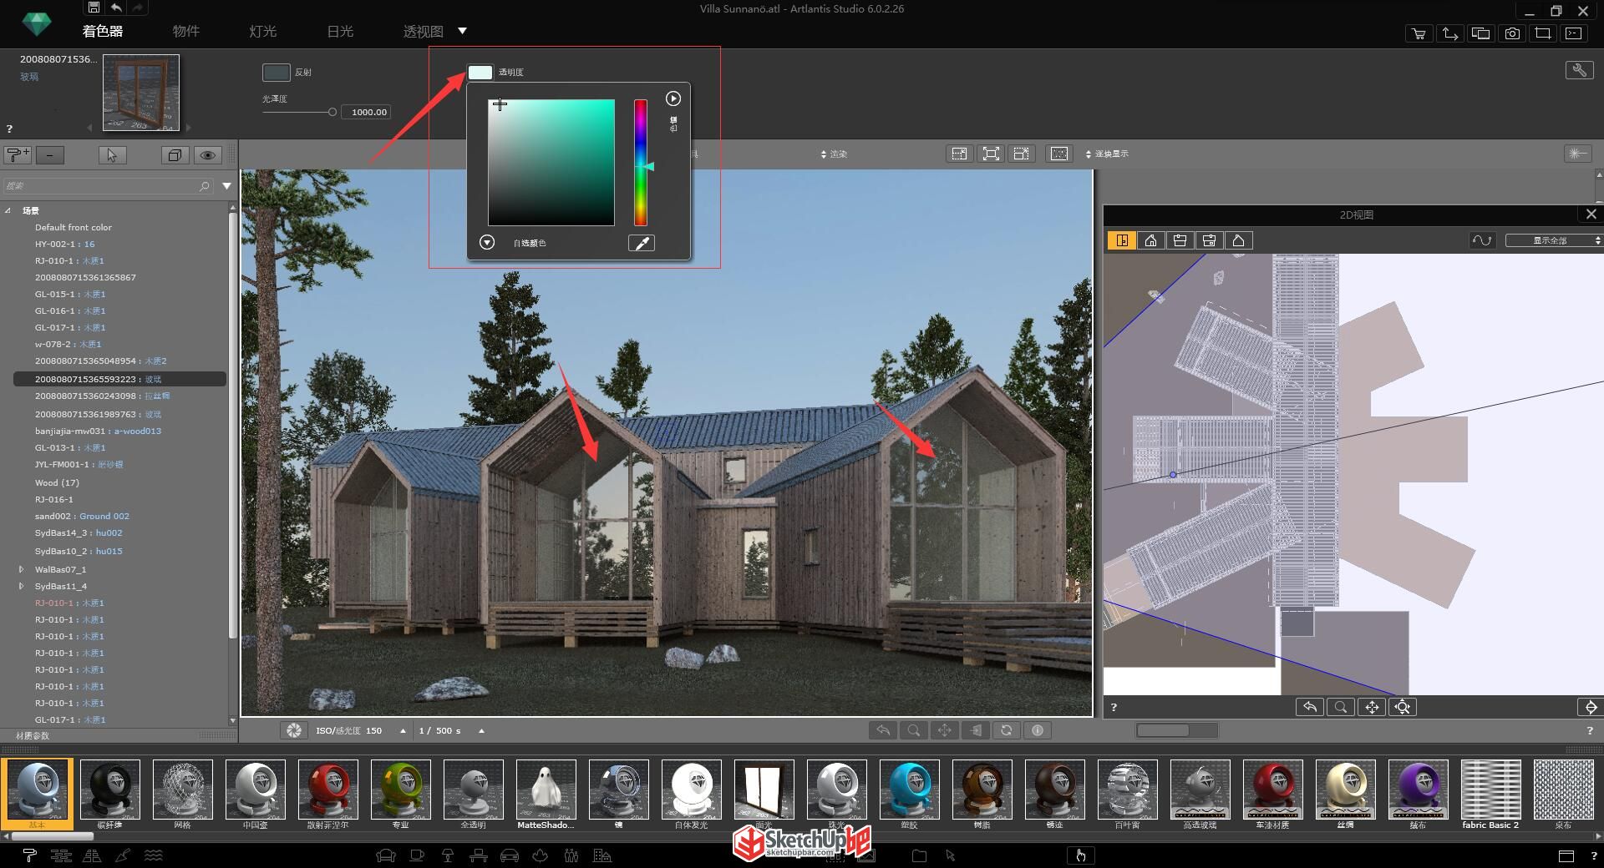Click the info icon below the viewport
Screen dimensions: 1604x868
coord(1038,730)
